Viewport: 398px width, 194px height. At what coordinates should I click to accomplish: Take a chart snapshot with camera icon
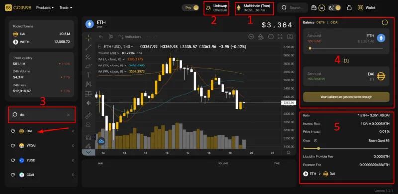(290, 37)
